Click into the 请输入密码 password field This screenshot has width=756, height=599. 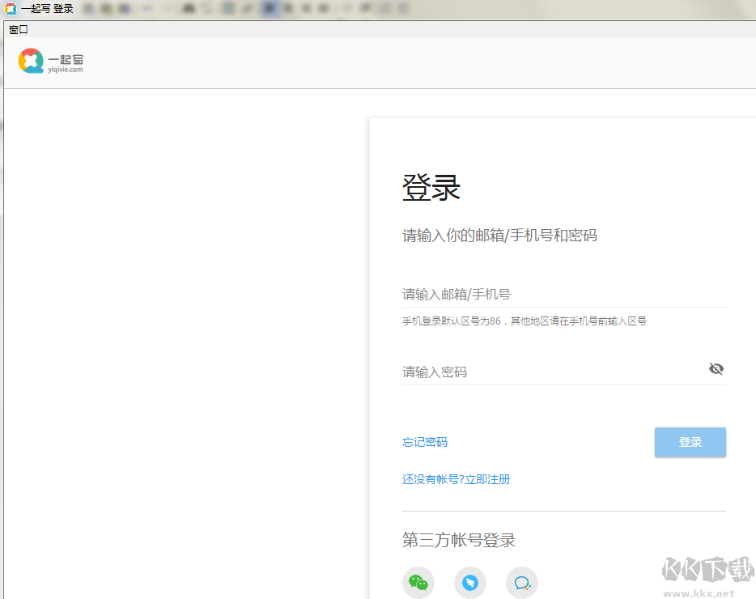[550, 372]
